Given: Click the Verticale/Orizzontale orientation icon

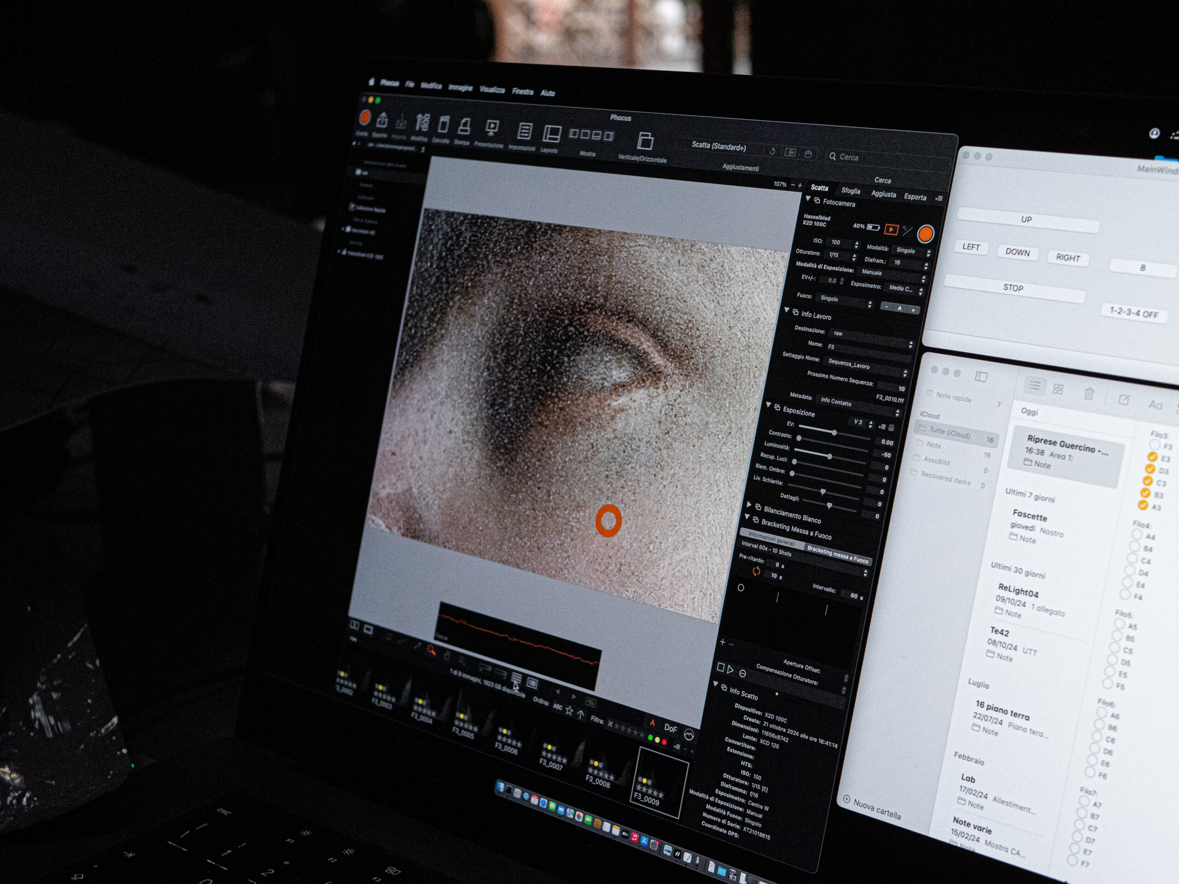Looking at the screenshot, I should click(645, 141).
